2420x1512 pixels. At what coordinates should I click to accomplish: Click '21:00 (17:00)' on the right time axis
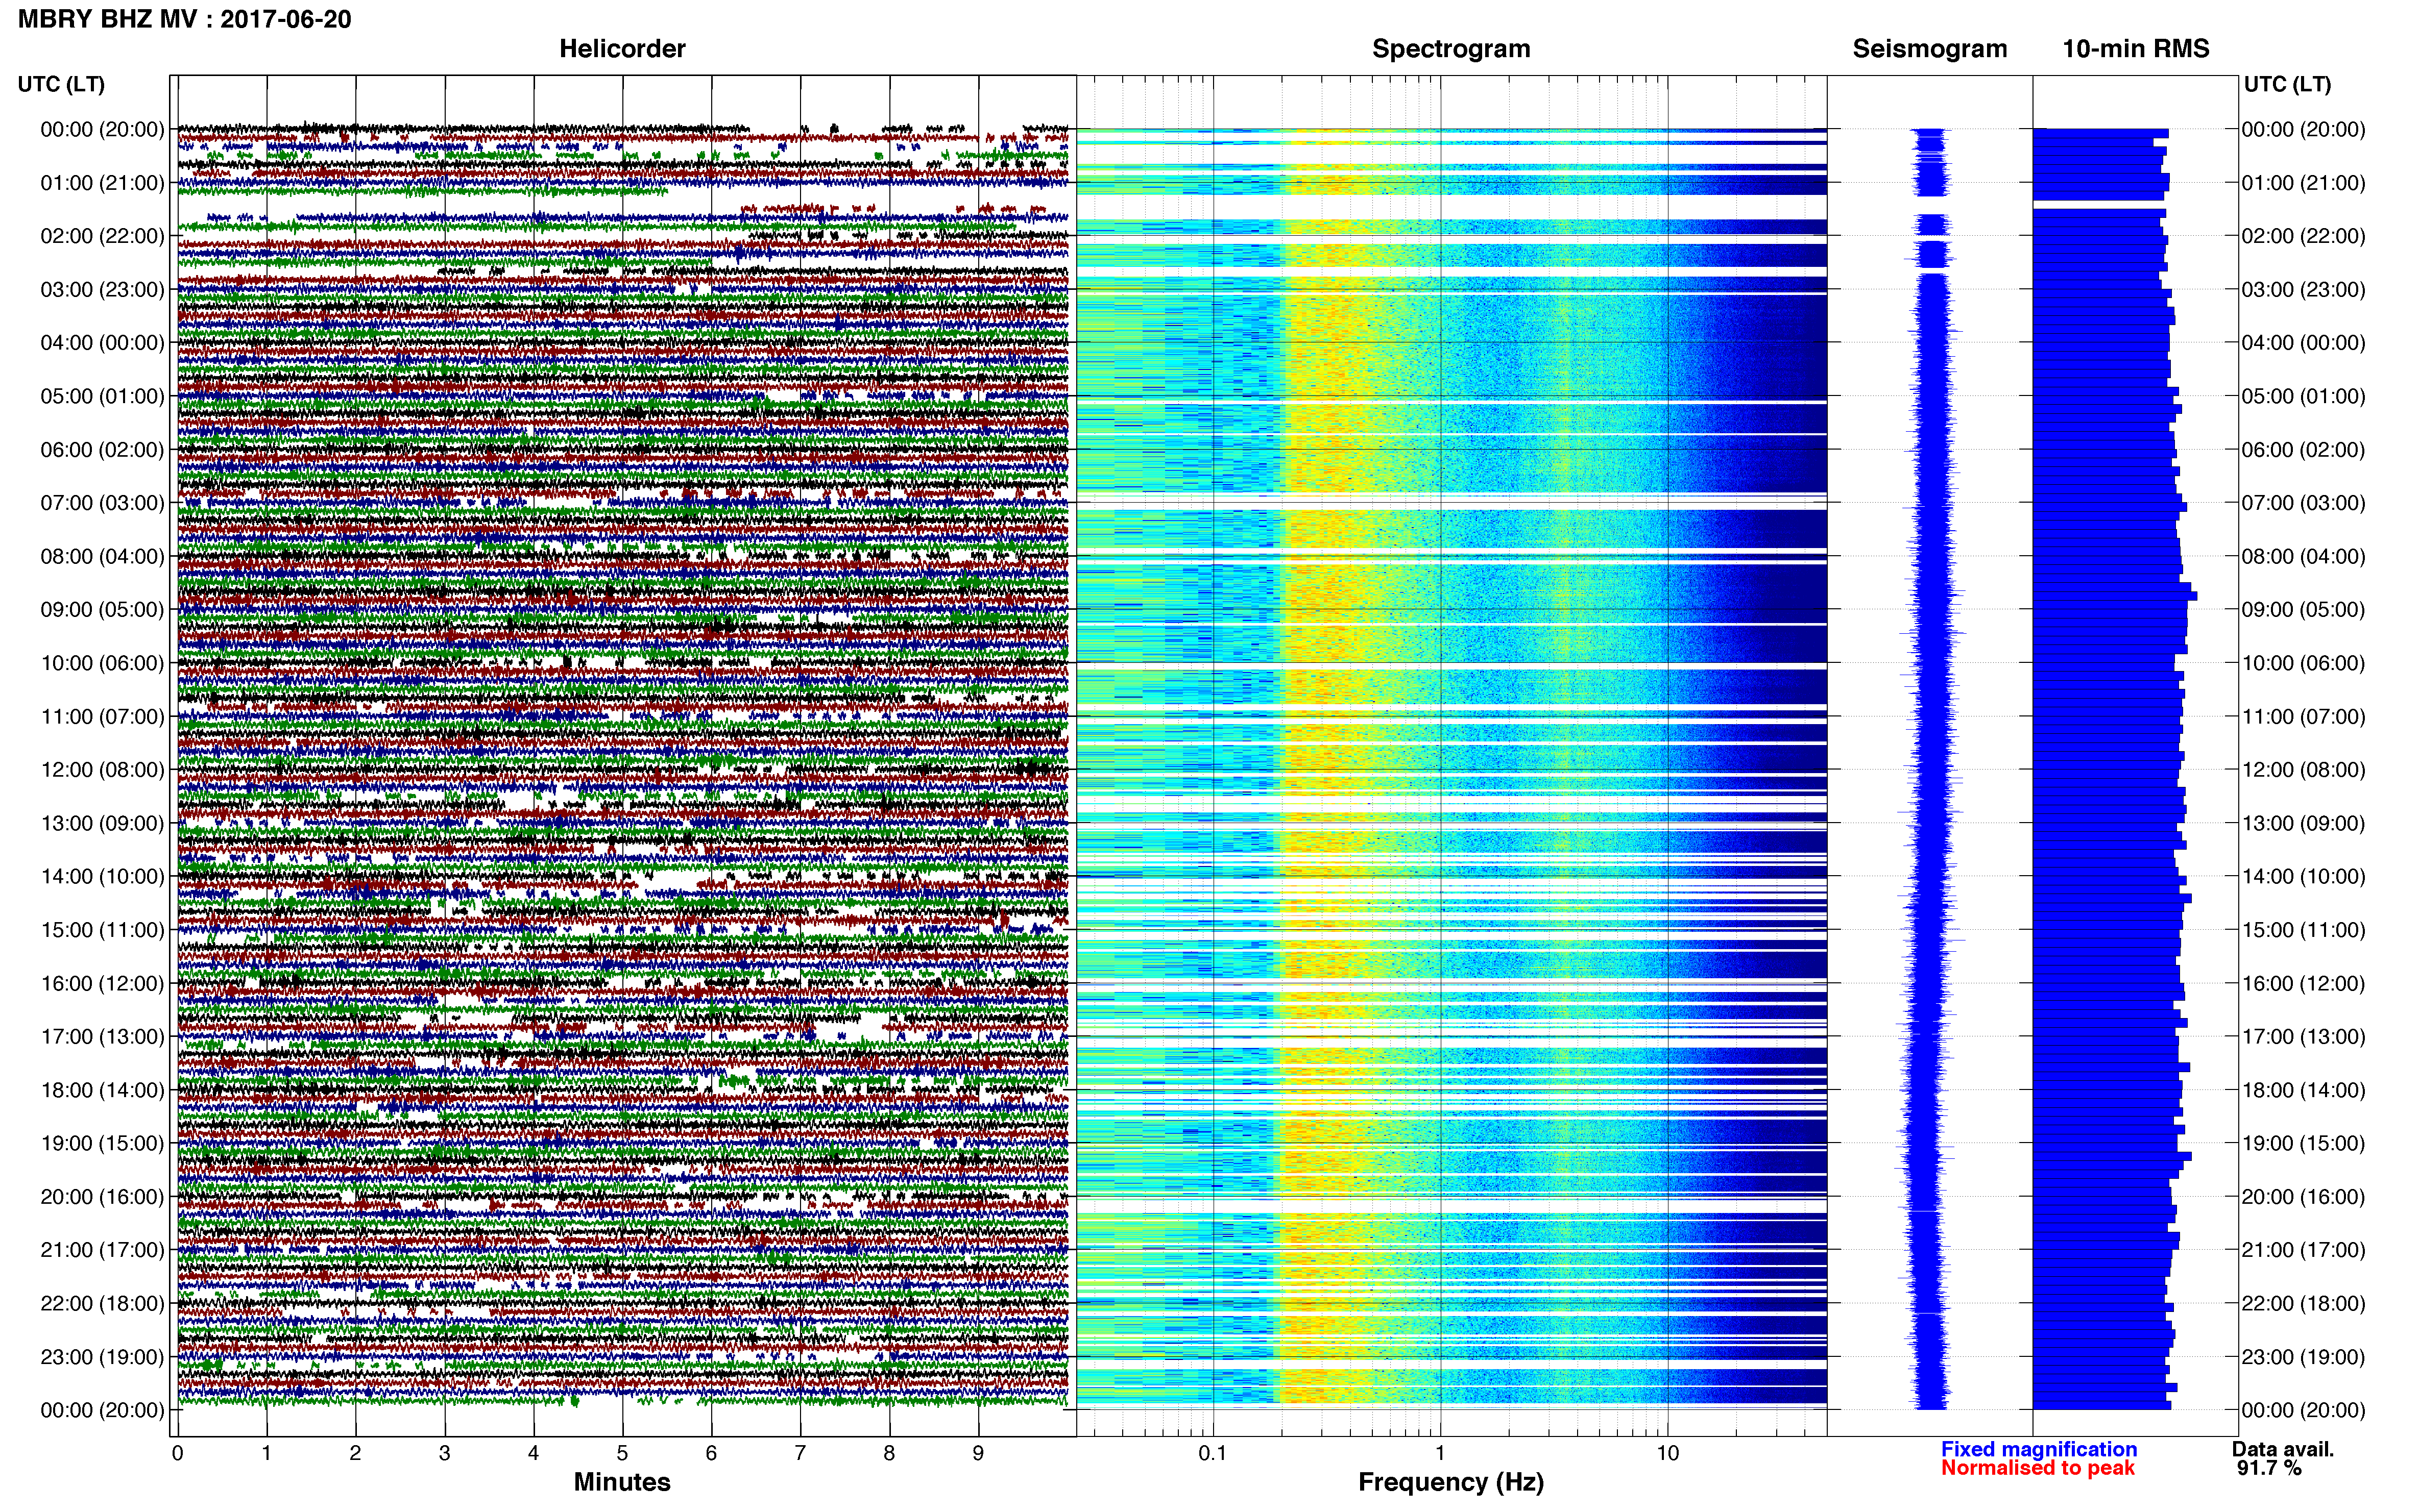pos(2303,1250)
